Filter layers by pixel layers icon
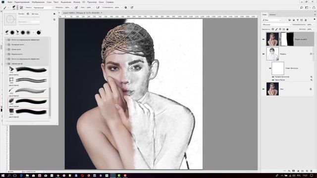The image size is (317, 178). [x=289, y=20]
